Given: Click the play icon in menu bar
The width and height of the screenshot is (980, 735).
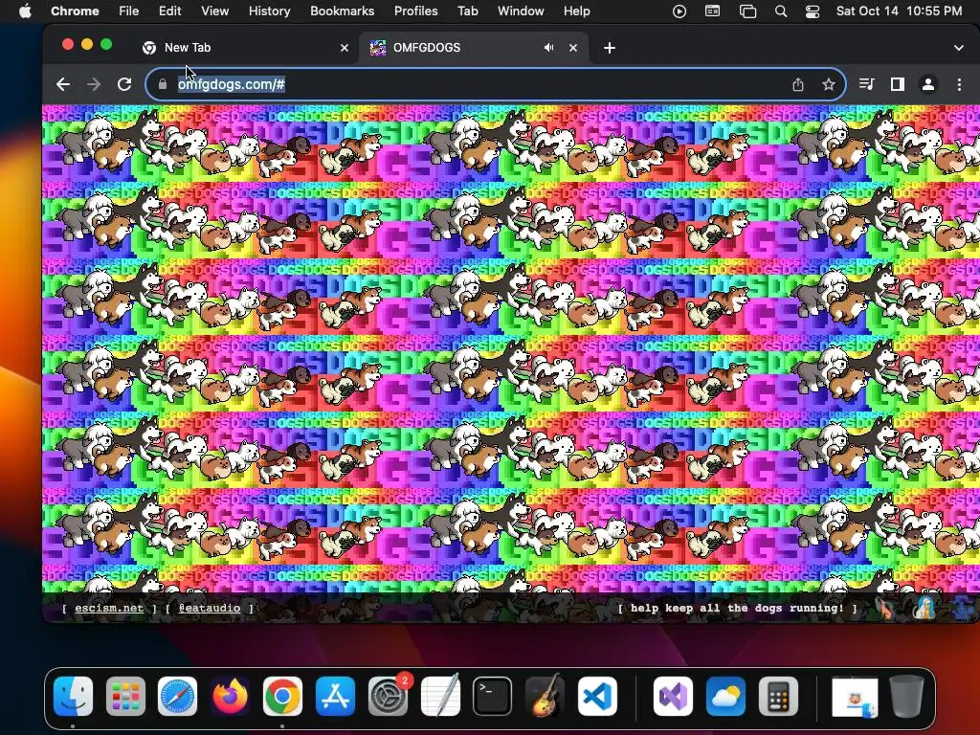Looking at the screenshot, I should point(679,11).
